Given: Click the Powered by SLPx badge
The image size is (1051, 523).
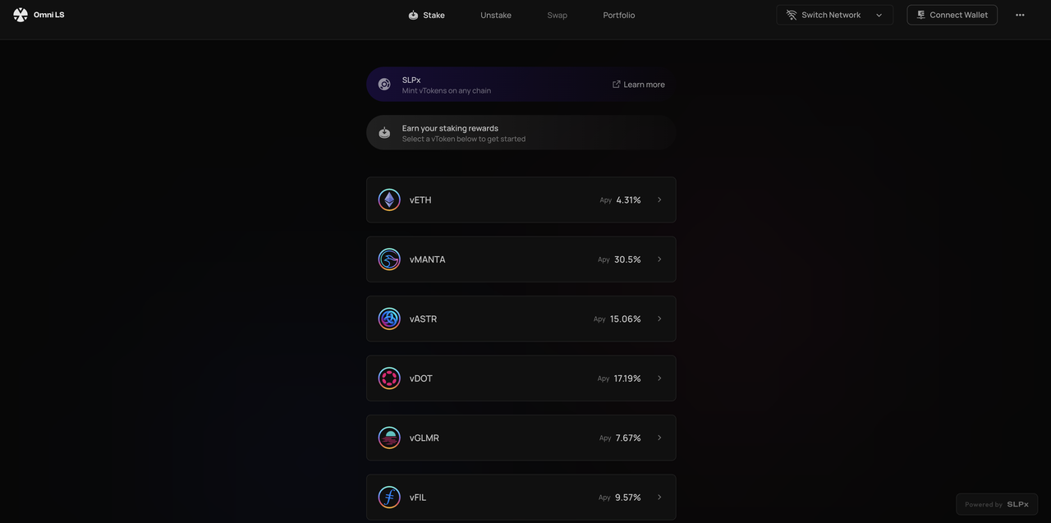Looking at the screenshot, I should coord(997,504).
